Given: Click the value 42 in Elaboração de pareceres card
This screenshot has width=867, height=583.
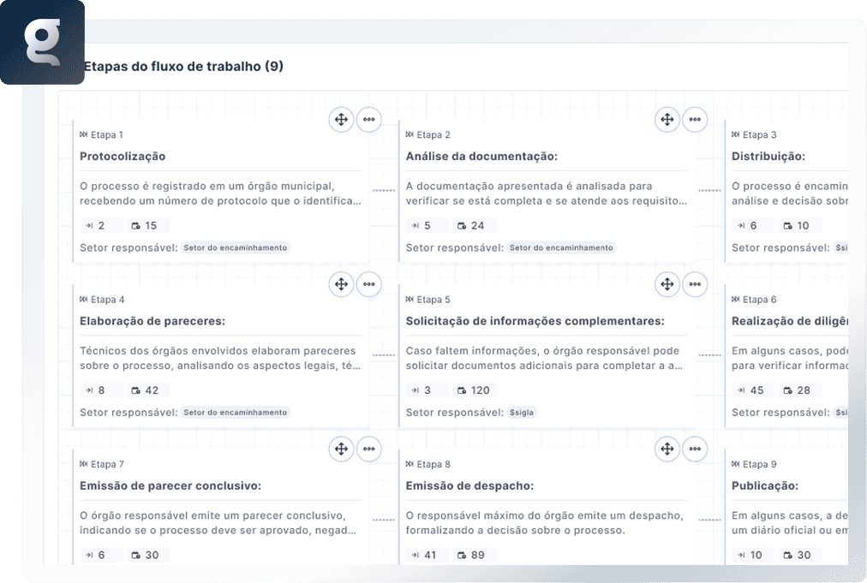Looking at the screenshot, I should click(152, 390).
